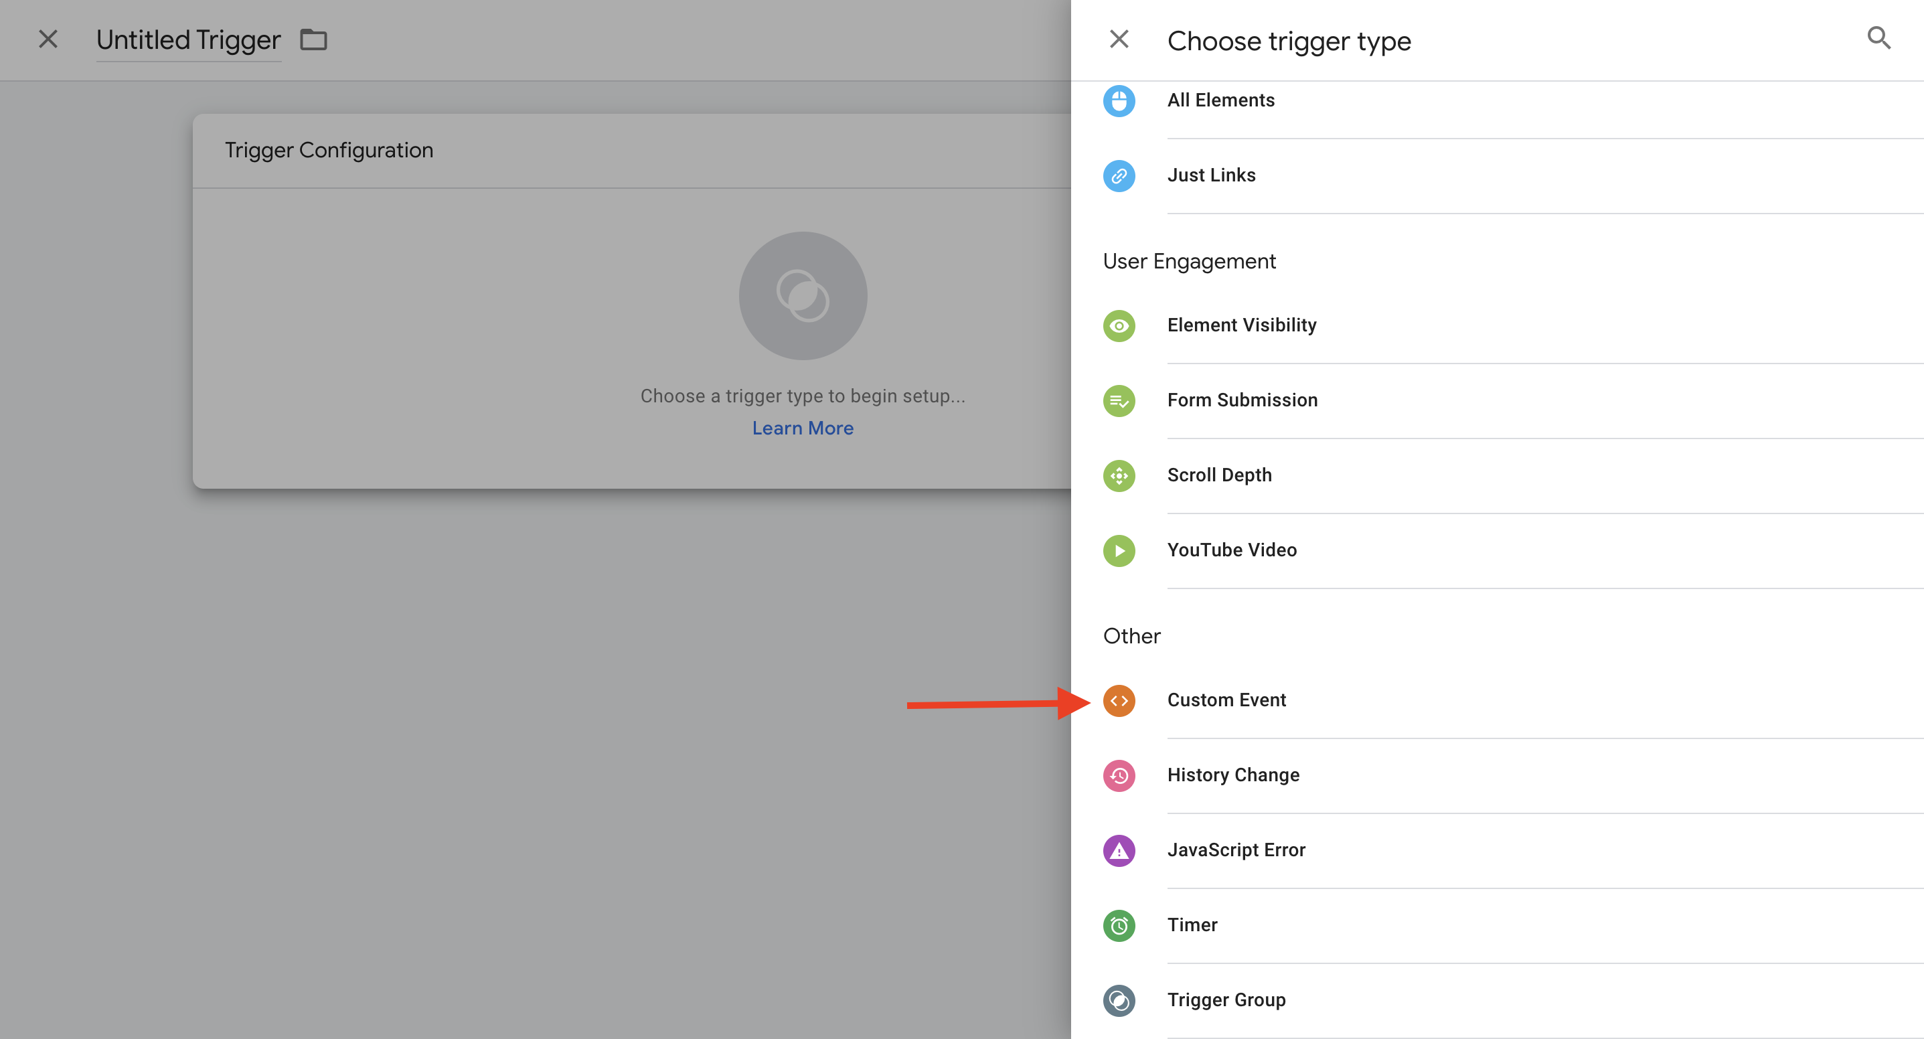
Task: Click the Scroll Depth arrows icon
Action: (1118, 476)
